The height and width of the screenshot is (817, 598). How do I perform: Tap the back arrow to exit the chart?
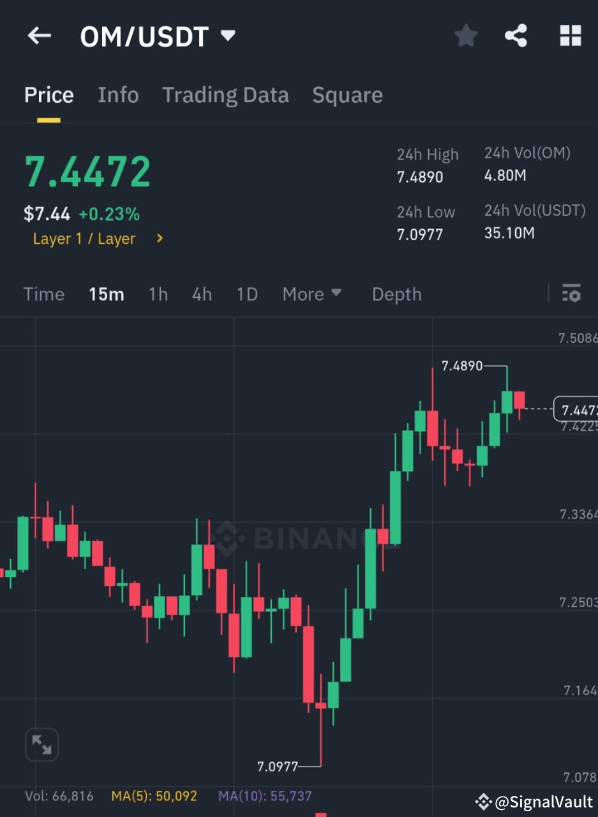(x=39, y=36)
